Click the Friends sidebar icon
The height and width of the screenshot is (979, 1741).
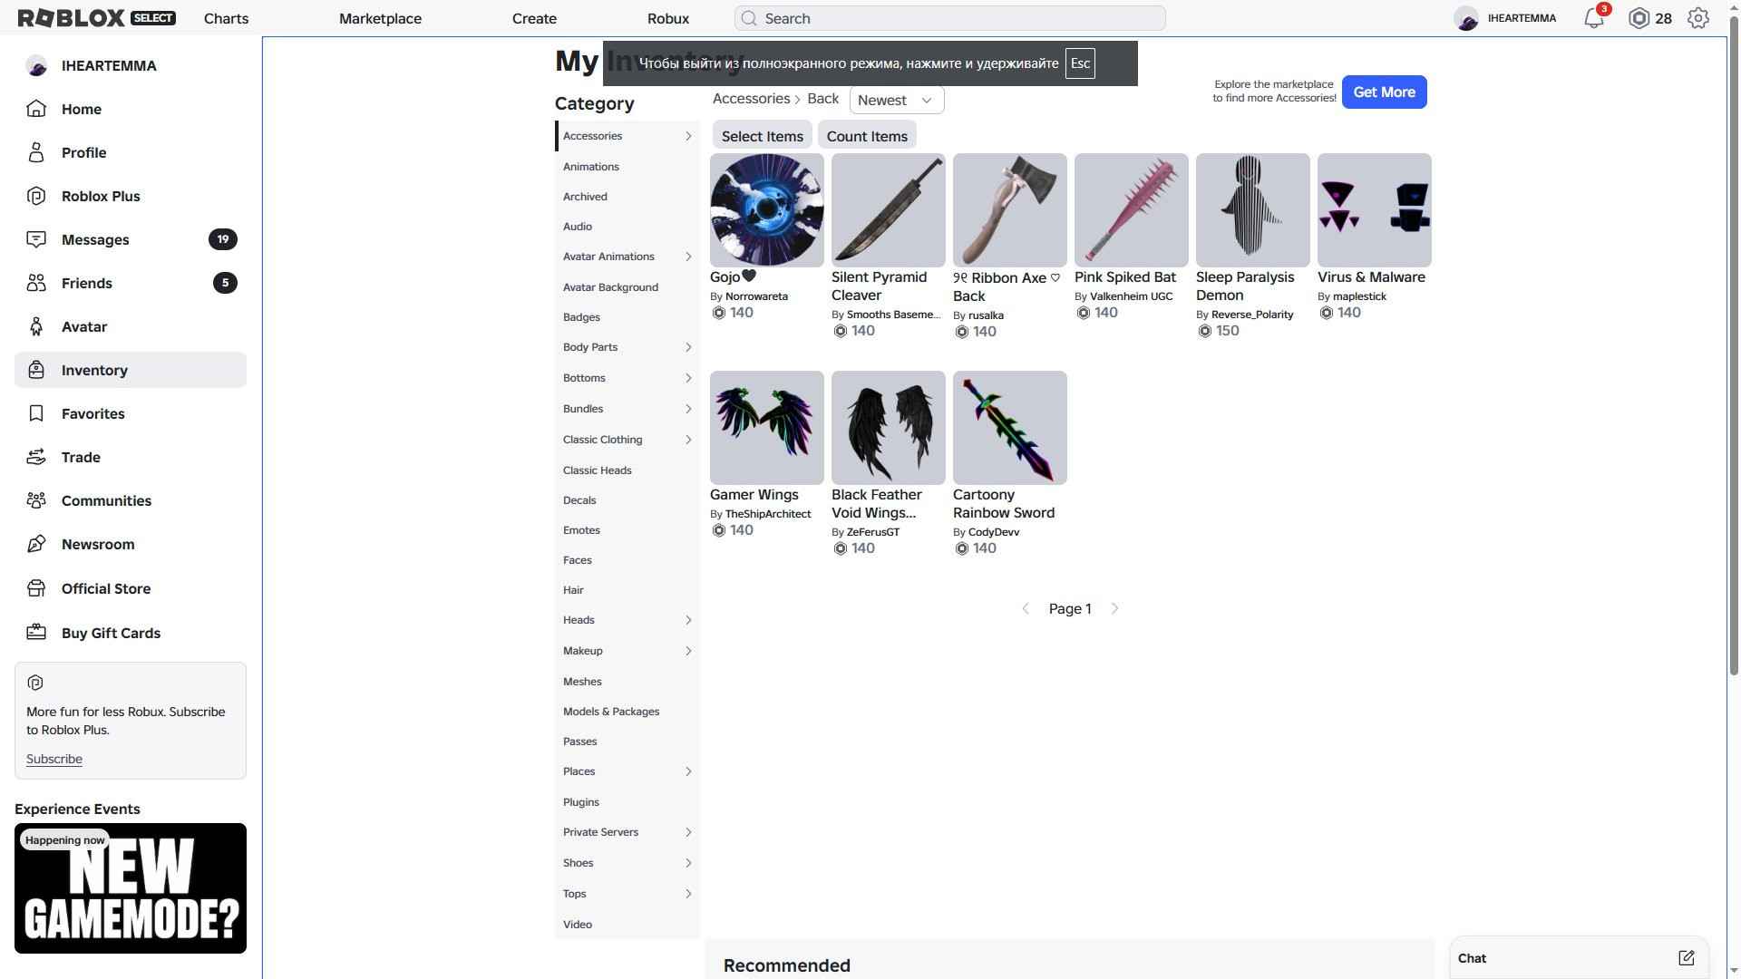coord(36,283)
